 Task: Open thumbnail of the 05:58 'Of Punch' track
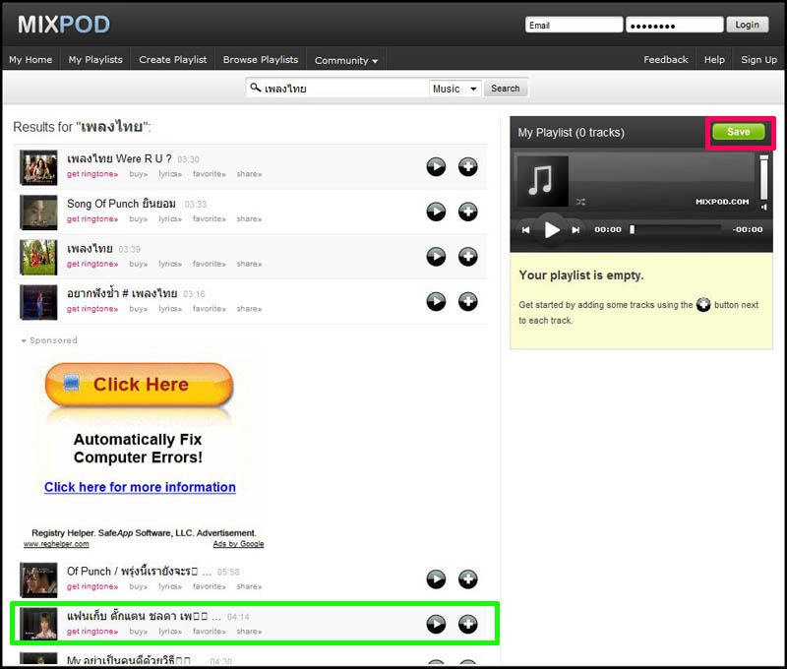click(x=38, y=580)
